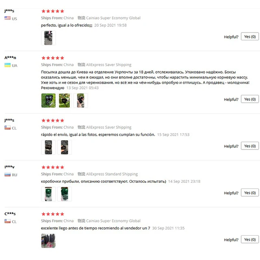Open second photo in the 'rápido el envío' review
Image resolution: width=260 pixels, height=260 pixels.
[65, 147]
